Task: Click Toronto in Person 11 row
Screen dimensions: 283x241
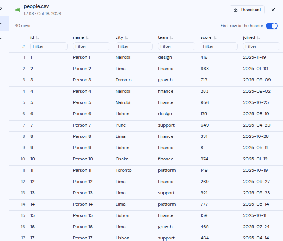Action: point(123,170)
